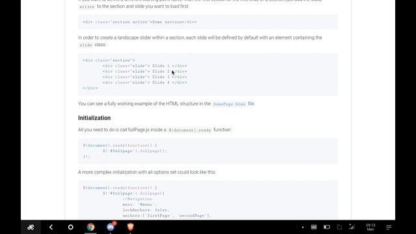This screenshot has height=234, width=416.
Task: Click the 'section active' code block line
Action: point(140,22)
